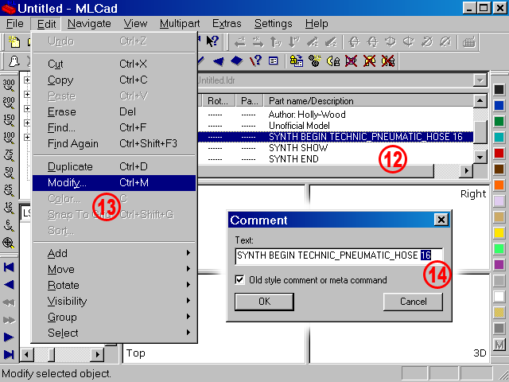Open the Navigate menu
The height and width of the screenshot is (382, 509).
pos(89,24)
